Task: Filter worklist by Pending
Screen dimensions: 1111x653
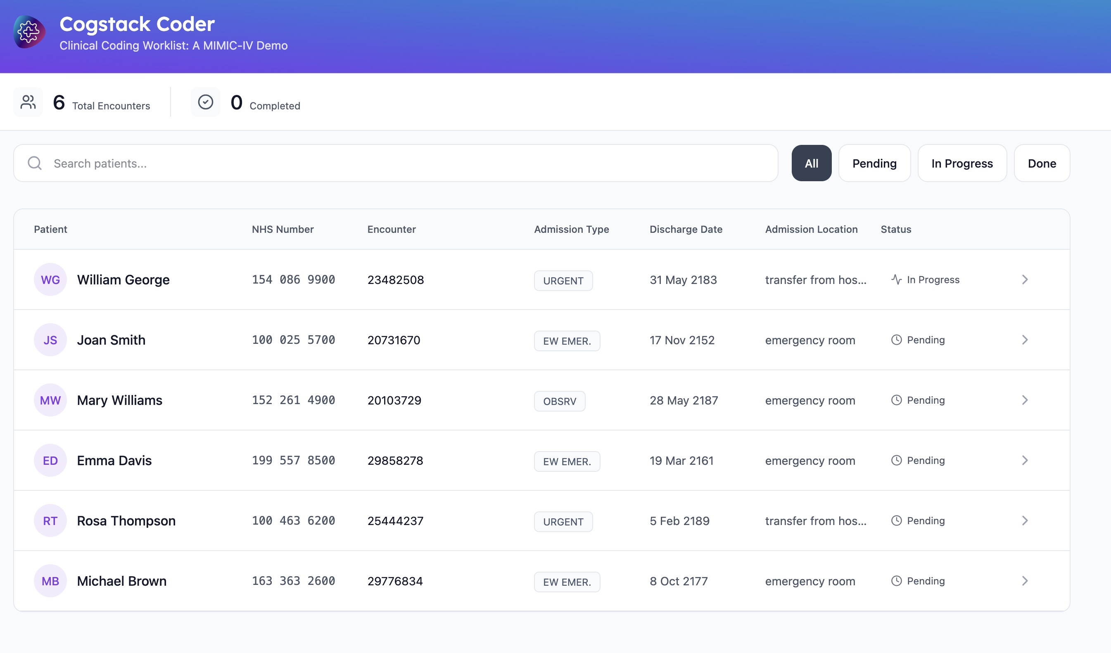Action: coord(875,163)
